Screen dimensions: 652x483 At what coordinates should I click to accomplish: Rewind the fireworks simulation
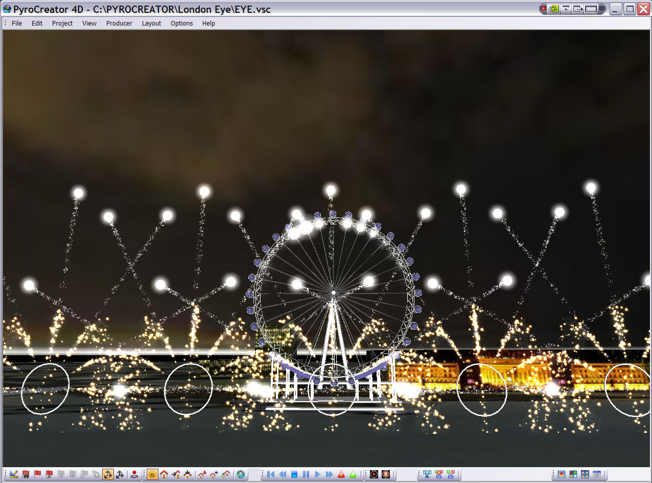point(282,474)
